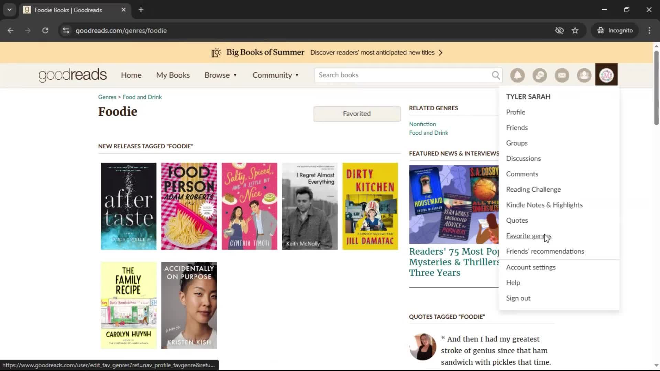This screenshot has width=660, height=371.
Task: Click the page vertical scrollbar thumb
Action: click(x=656, y=88)
